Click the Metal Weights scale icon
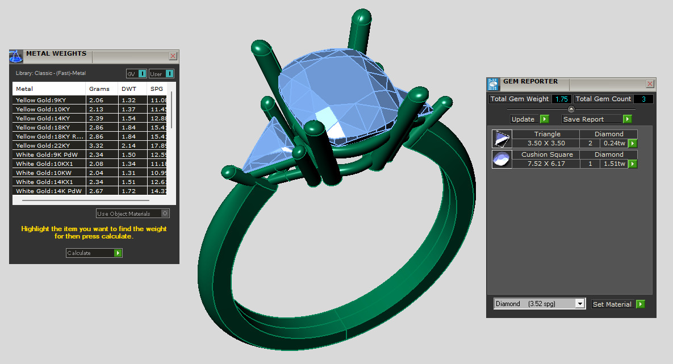 pos(16,56)
